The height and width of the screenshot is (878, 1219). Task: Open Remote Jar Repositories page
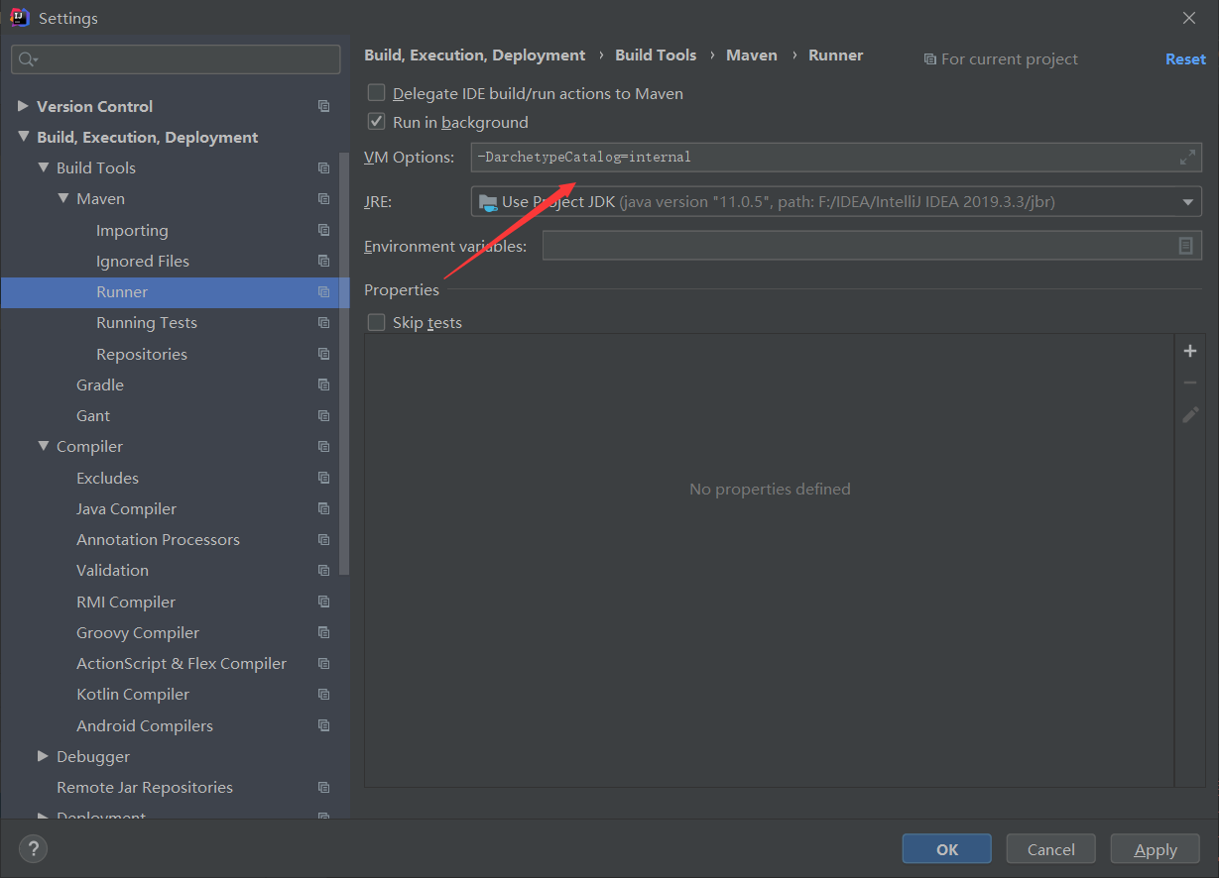(145, 787)
